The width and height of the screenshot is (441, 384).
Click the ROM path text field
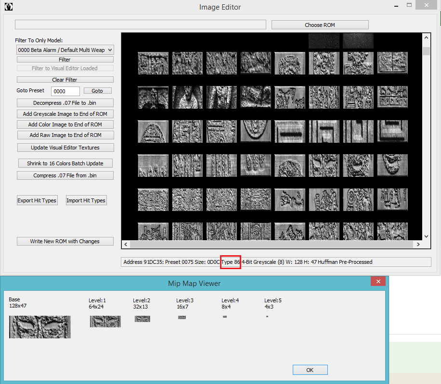(141, 25)
